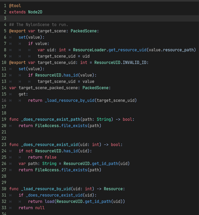
Task: Click 'has_id' method on line 24
Action: tap(71, 151)
